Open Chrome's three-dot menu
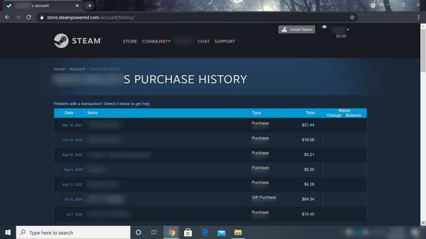The width and height of the screenshot is (426, 239). pos(418,17)
